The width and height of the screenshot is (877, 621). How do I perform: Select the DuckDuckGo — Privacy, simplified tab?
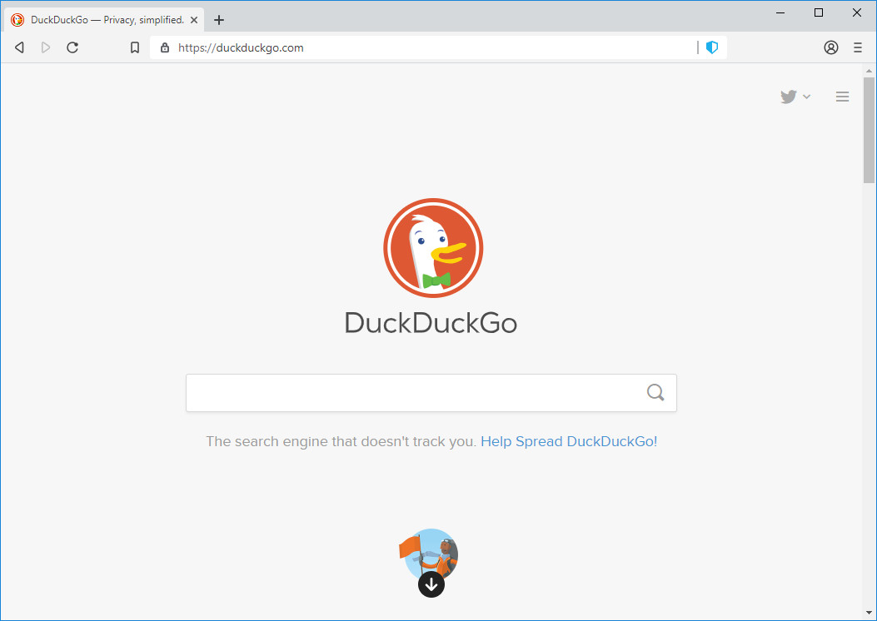[x=105, y=20]
